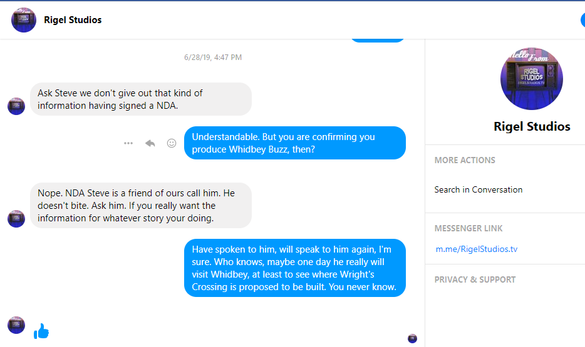The width and height of the screenshot is (585, 347).
Task: Click the reply arrow icon
Action: [x=150, y=143]
